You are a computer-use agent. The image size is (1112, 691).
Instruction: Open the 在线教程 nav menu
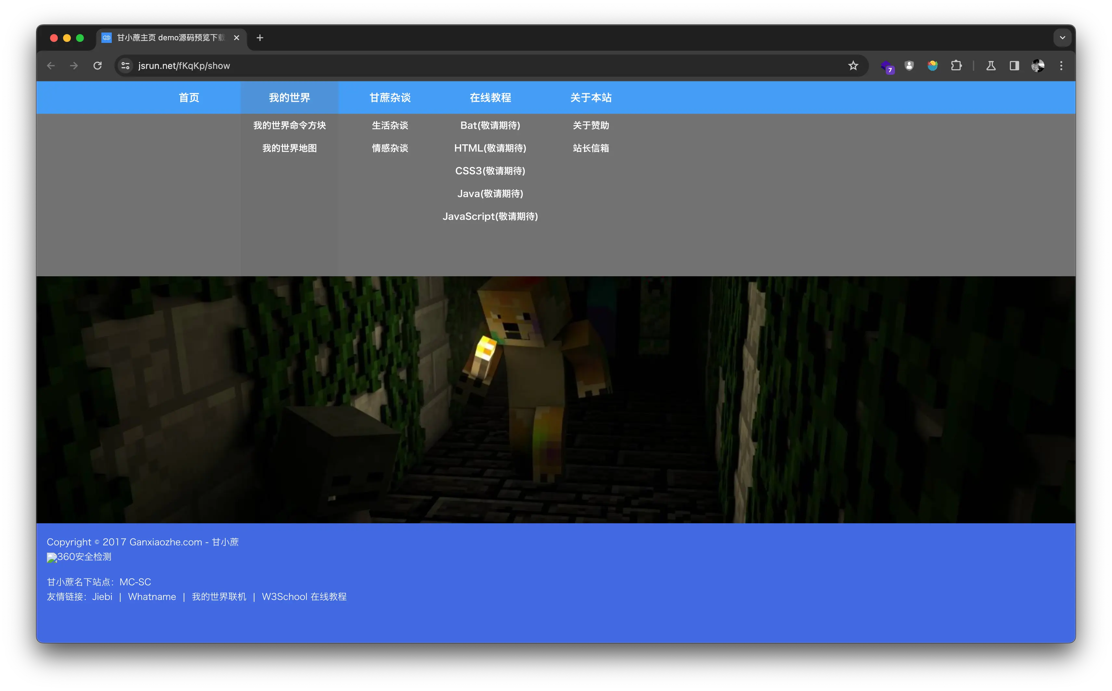490,98
